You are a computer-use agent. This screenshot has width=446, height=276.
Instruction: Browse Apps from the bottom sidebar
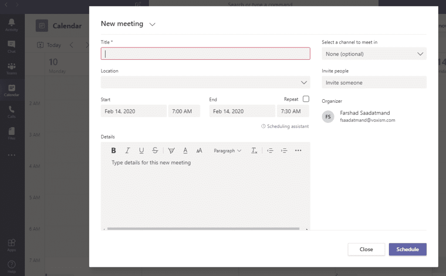point(12,244)
